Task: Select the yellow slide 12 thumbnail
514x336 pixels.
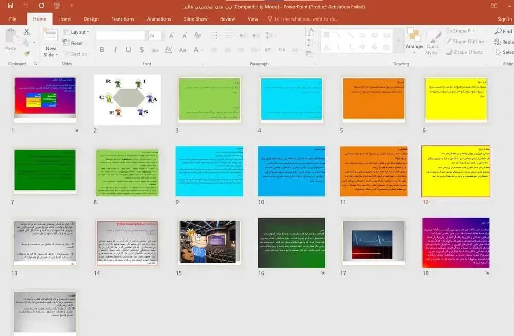Action: [455, 171]
